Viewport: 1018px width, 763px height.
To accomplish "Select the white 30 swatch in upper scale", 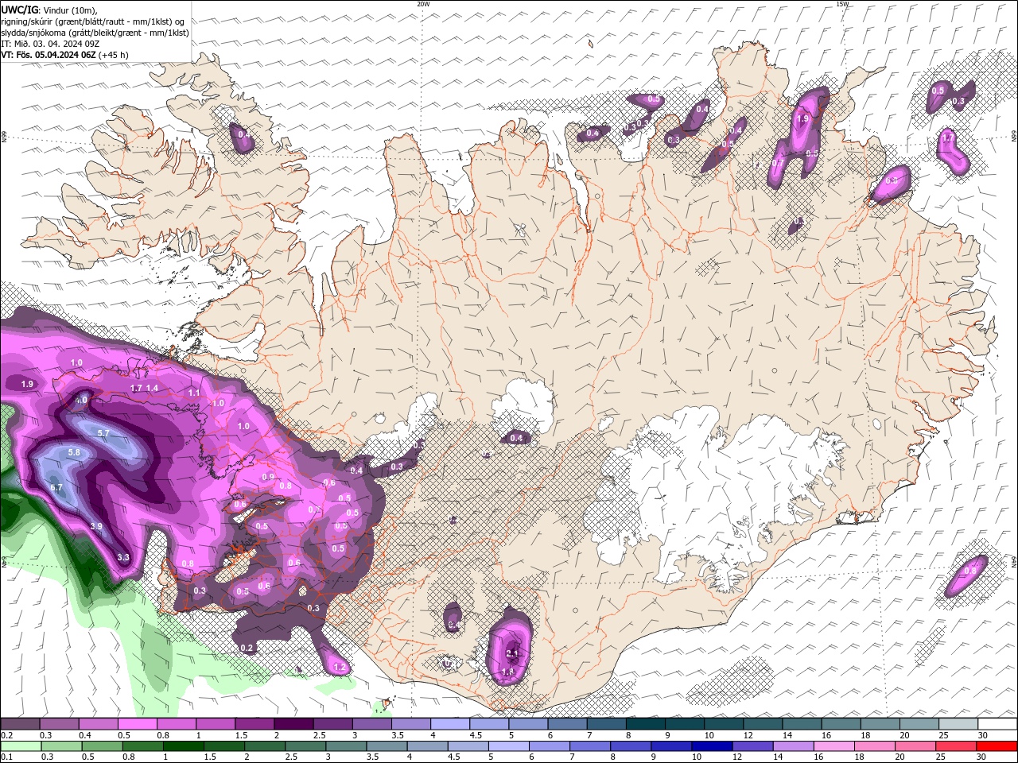I will 997,723.
